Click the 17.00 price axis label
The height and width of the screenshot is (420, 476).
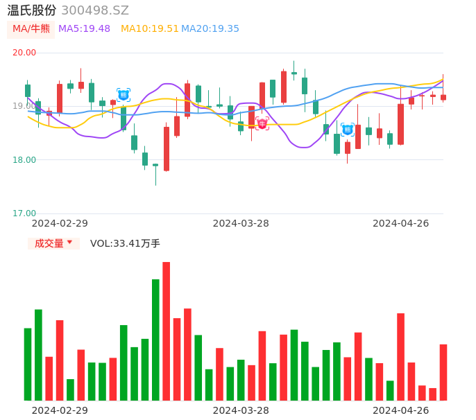tap(25, 213)
